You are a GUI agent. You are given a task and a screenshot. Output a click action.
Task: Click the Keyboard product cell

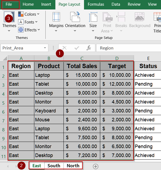tap(49, 111)
